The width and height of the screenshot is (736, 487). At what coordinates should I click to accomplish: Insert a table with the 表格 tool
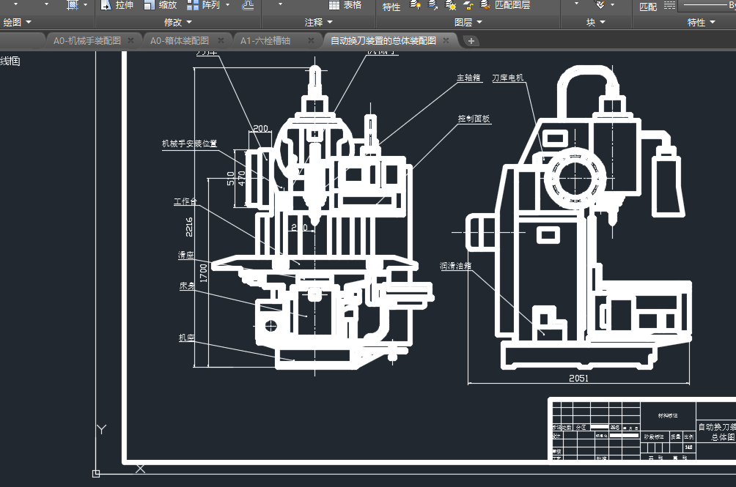345,5
